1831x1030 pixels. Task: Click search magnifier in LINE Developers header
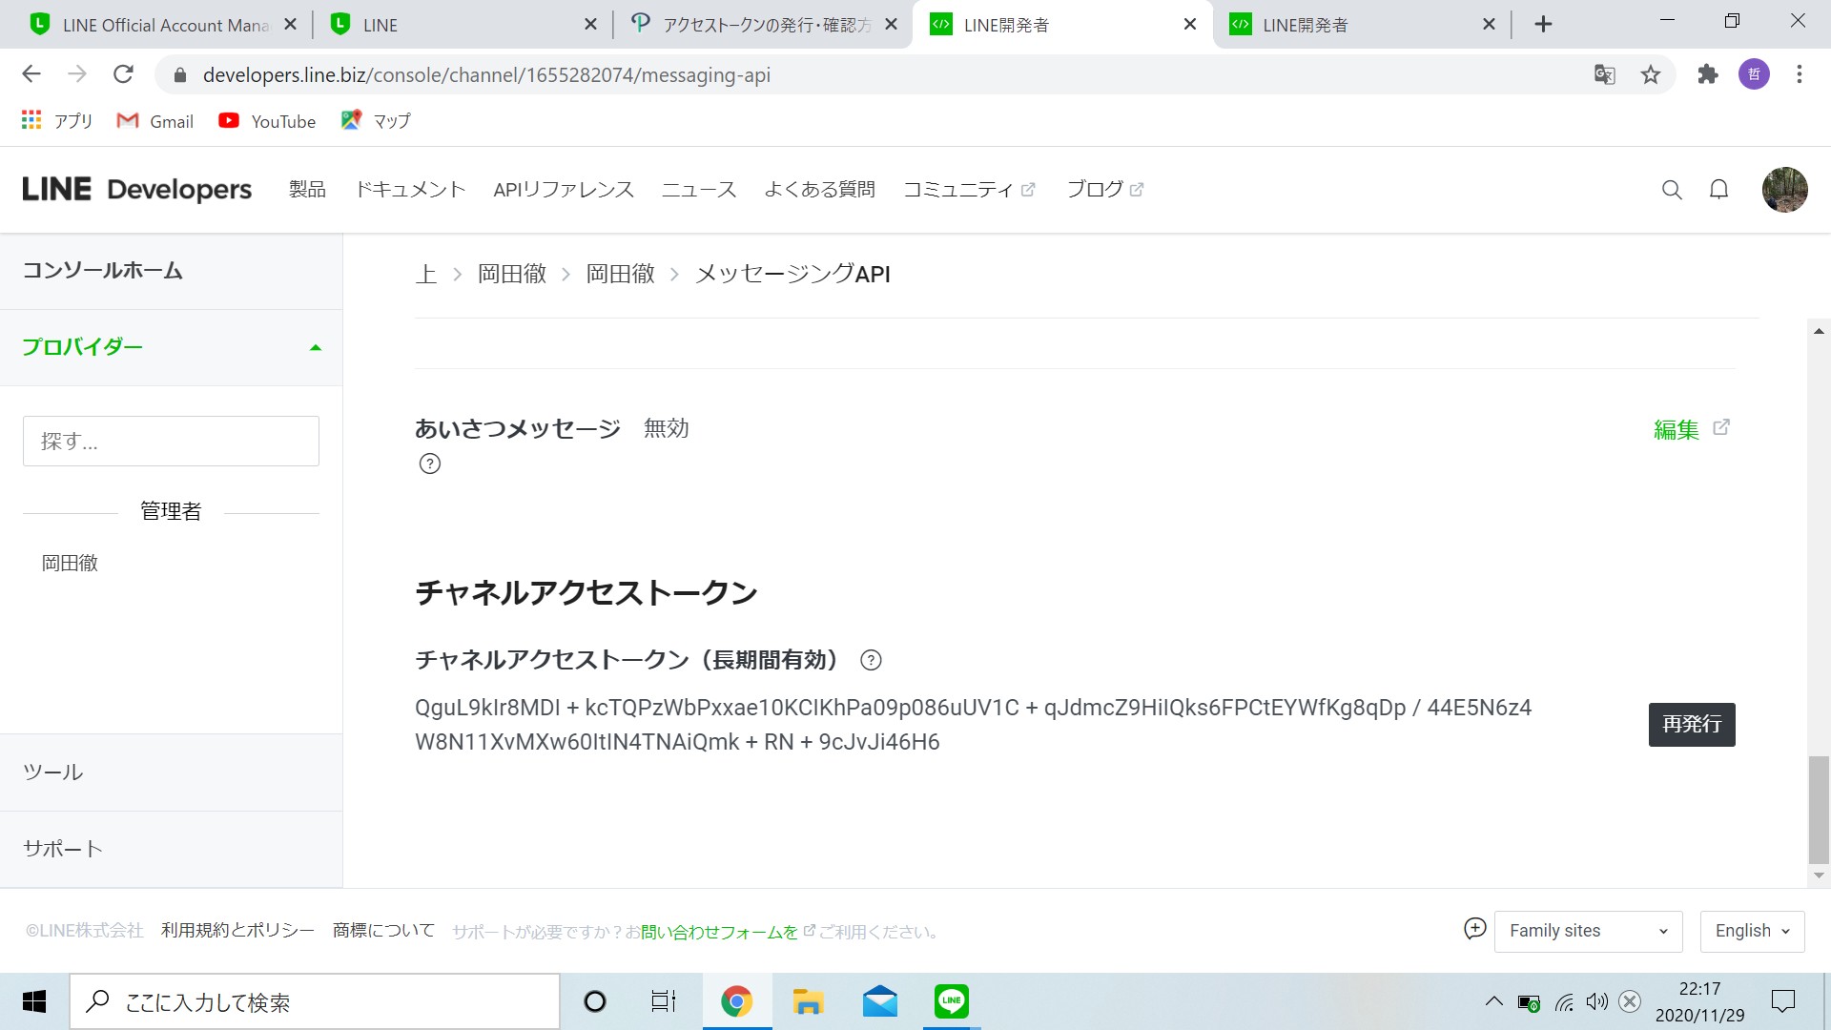(1672, 190)
